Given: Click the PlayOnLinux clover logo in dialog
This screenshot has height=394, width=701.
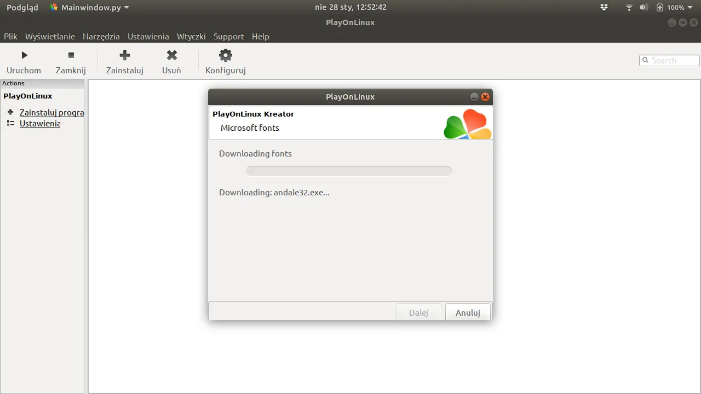Looking at the screenshot, I should point(467,124).
